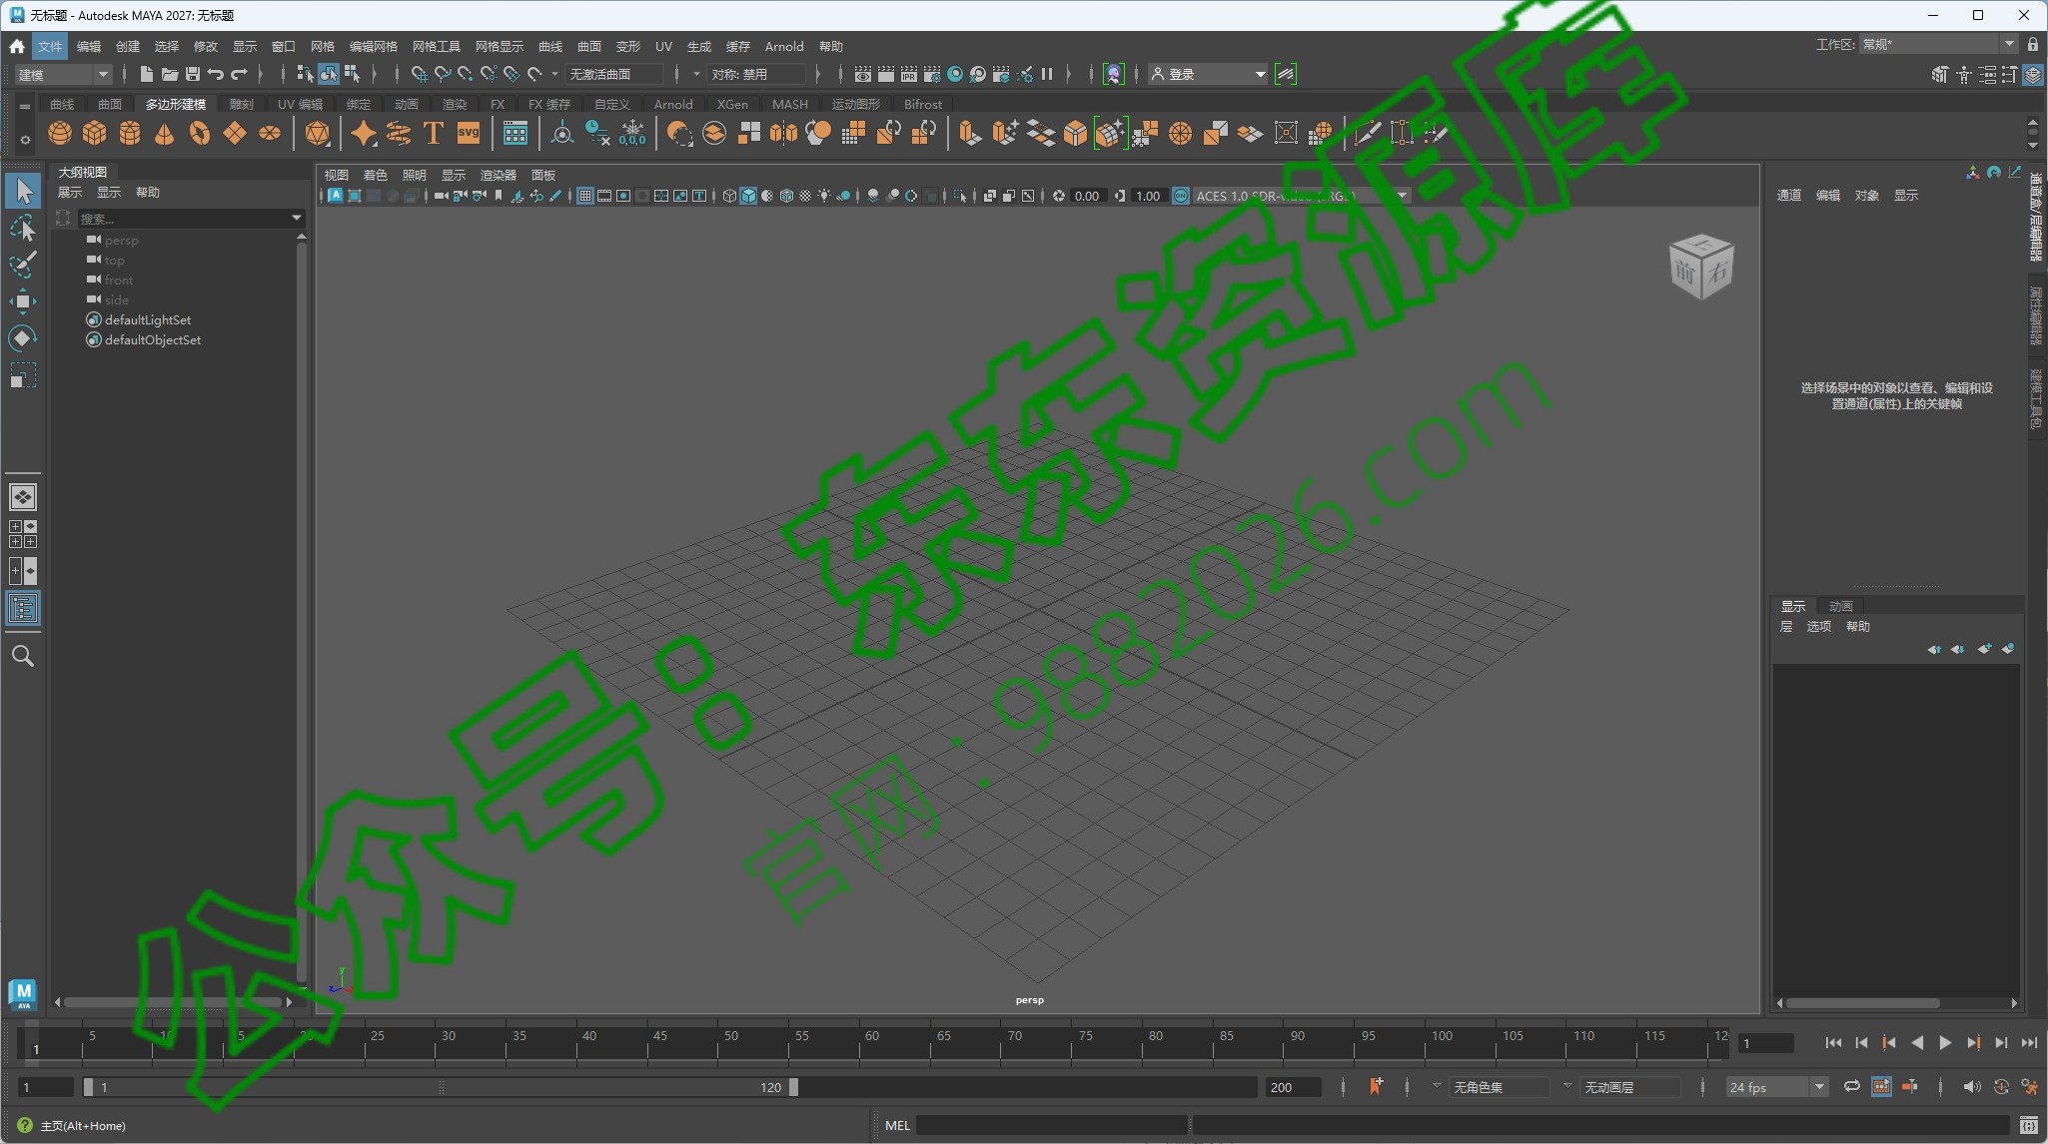Viewport: 2048px width, 1144px height.
Task: Select the Move tool in the toolbox
Action: click(x=23, y=301)
